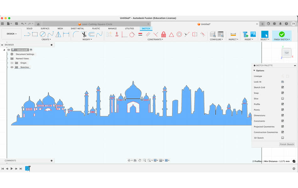Open the Laser-Cutting-Square-Circle document tab
298x188 pixels.
pyautogui.click(x=97, y=23)
